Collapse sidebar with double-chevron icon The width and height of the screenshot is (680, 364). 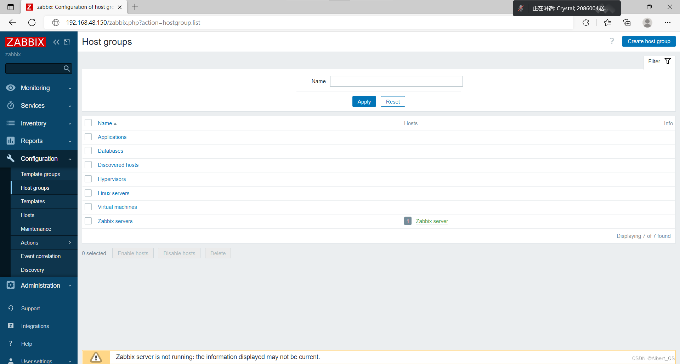coord(56,42)
